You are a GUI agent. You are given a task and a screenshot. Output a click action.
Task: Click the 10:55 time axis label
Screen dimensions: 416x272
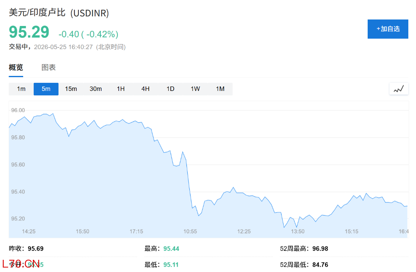point(190,231)
